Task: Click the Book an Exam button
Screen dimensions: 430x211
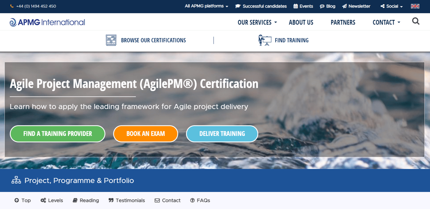Action: (x=145, y=133)
